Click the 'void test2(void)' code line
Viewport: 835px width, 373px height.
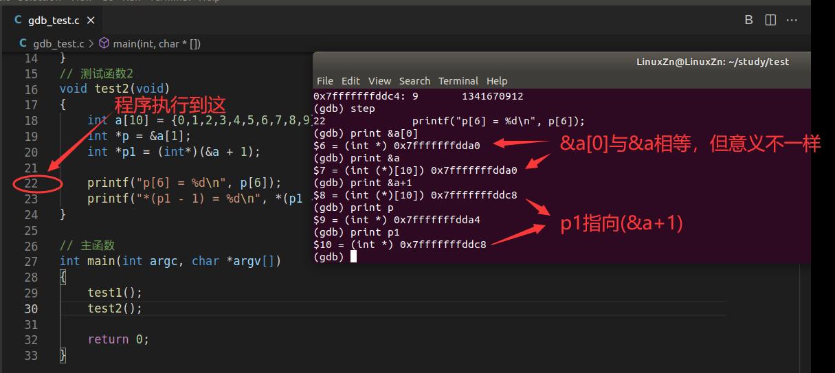tap(114, 89)
